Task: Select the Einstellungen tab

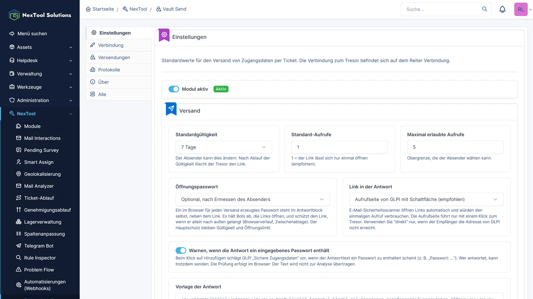Action: coord(119,33)
